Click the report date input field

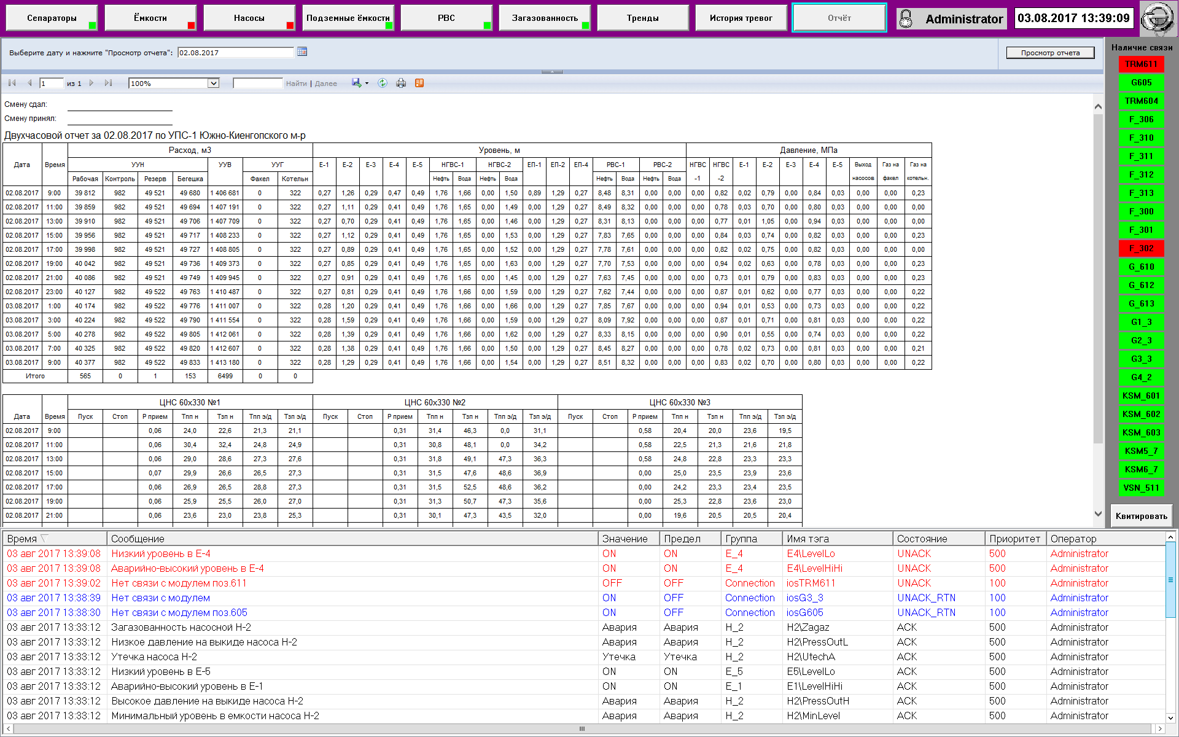(235, 53)
